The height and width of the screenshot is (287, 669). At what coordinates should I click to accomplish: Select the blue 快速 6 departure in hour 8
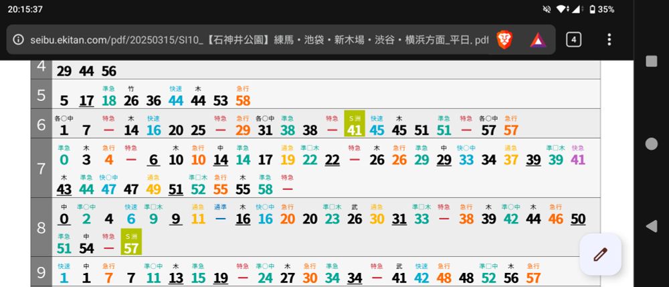point(131,215)
